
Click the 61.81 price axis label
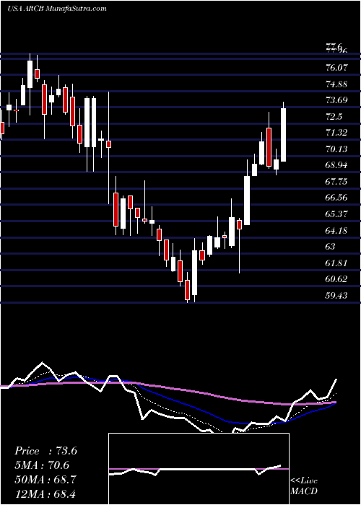(336, 263)
